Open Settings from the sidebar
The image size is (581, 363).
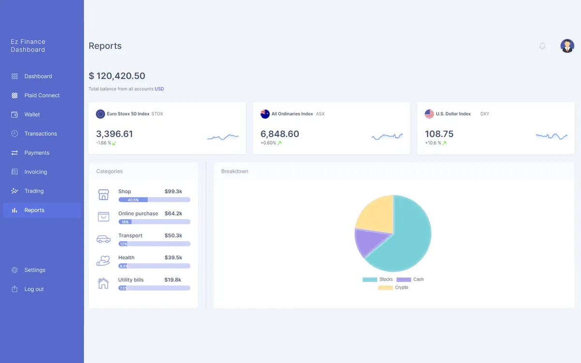click(42, 270)
